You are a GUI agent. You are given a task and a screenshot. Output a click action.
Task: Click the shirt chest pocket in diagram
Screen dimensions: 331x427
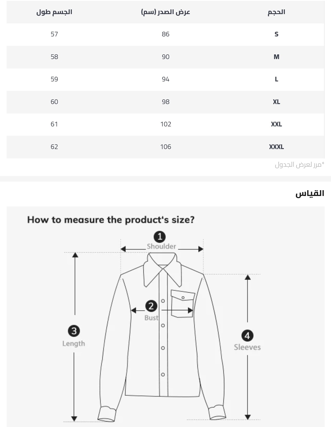(182, 303)
